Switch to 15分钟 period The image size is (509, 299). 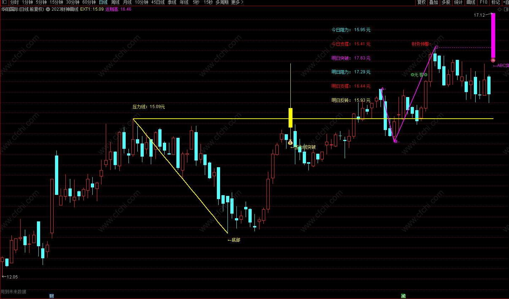click(x=56, y=2)
